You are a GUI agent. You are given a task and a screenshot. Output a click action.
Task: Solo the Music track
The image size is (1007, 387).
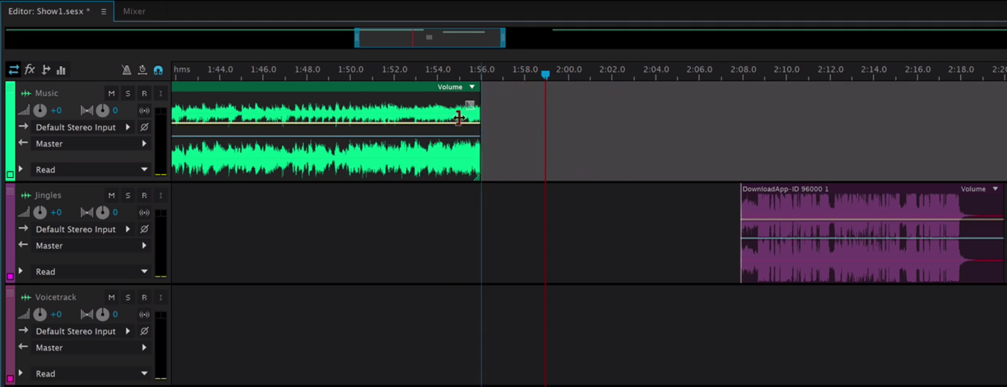[x=128, y=93]
